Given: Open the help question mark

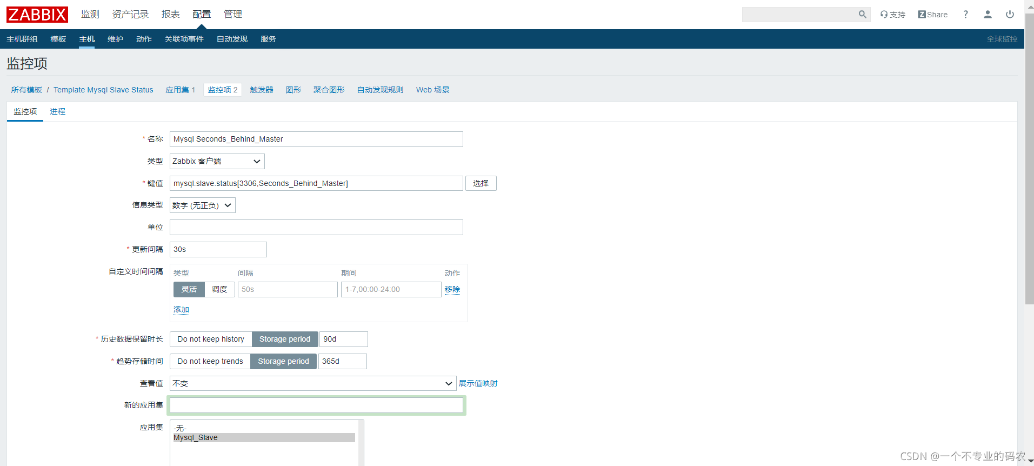Looking at the screenshot, I should (x=965, y=15).
